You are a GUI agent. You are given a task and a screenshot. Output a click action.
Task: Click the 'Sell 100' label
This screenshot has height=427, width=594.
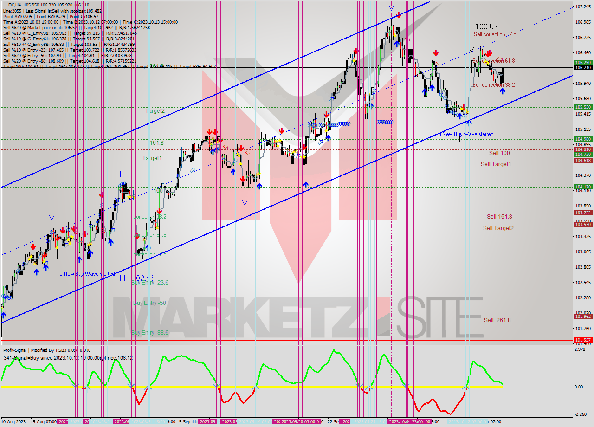[x=499, y=153]
